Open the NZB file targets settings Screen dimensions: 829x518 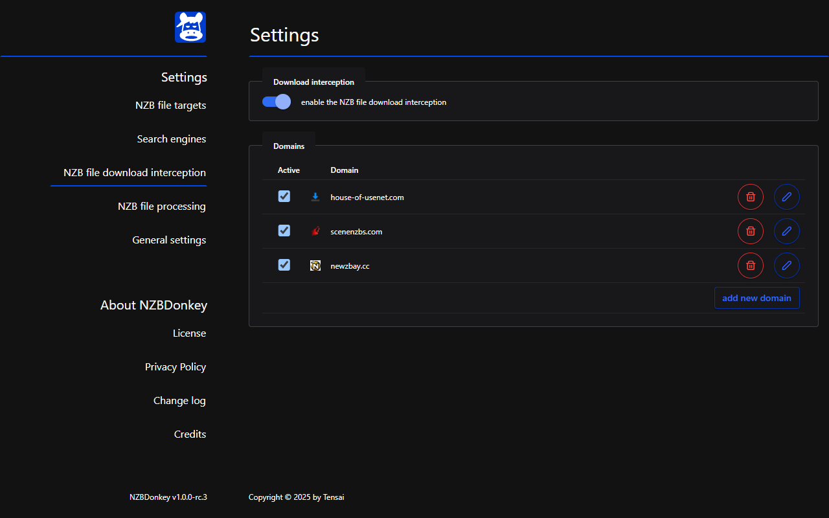(x=170, y=106)
